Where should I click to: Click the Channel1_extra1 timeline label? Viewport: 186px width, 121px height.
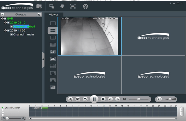pyautogui.click(x=12, y=108)
